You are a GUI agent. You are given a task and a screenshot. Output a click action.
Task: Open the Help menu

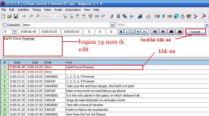click(x=96, y=10)
